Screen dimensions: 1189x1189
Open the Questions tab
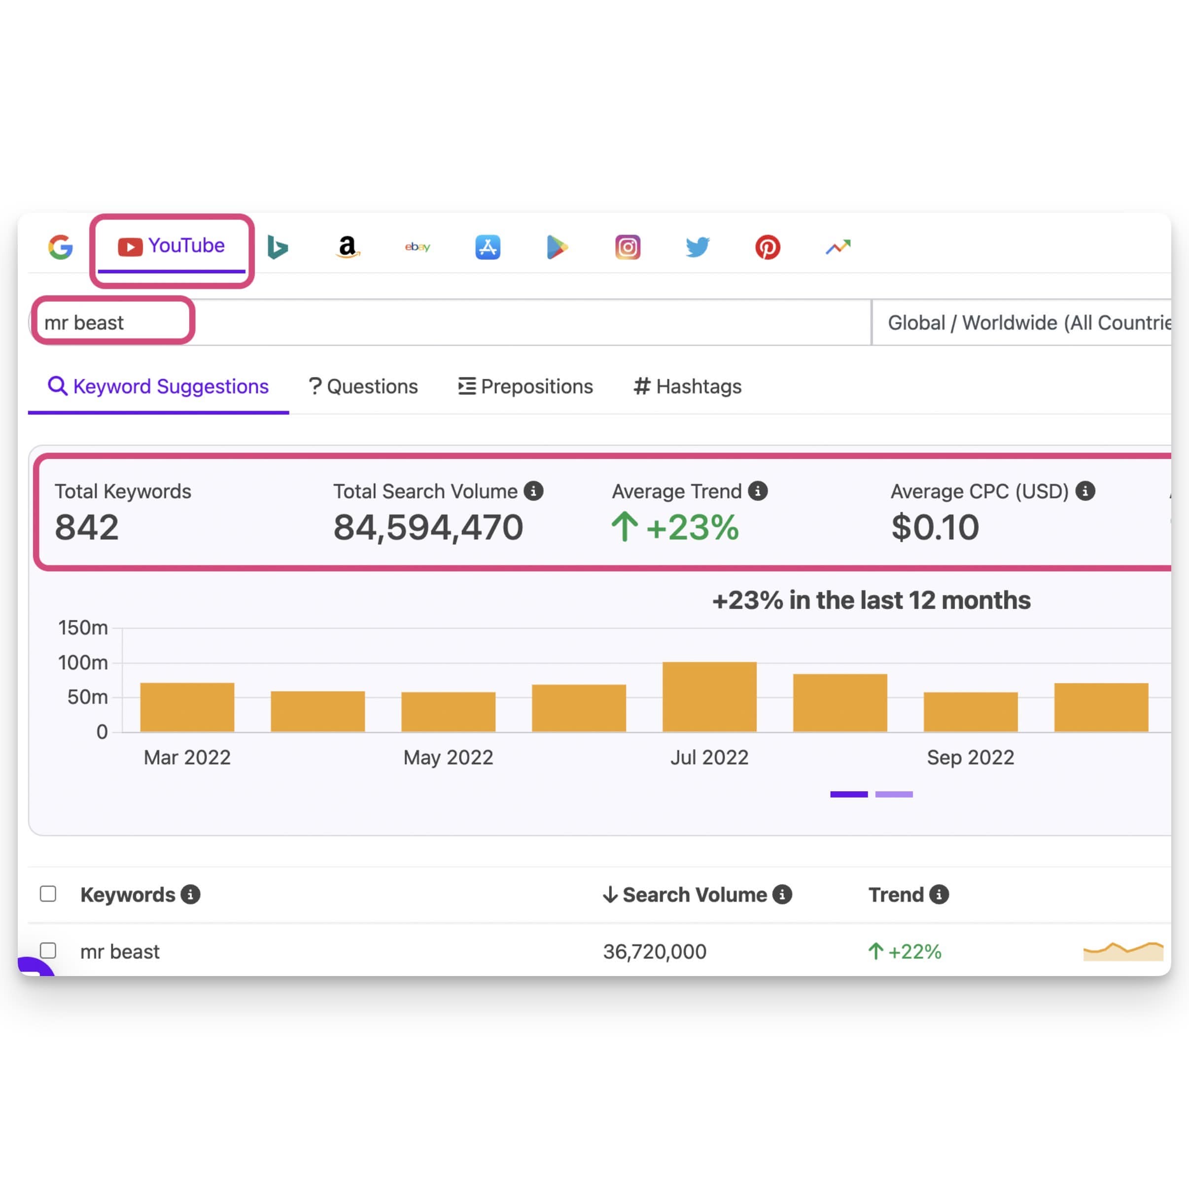[x=363, y=386]
